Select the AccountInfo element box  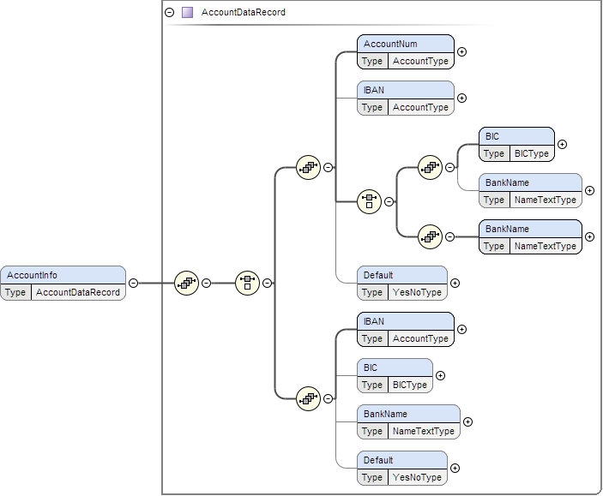click(63, 283)
